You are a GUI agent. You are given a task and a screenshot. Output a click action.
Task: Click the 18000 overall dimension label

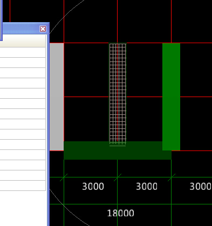click(120, 213)
